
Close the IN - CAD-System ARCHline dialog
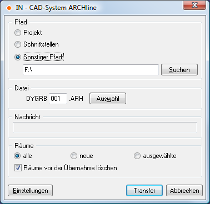(x=194, y=5)
